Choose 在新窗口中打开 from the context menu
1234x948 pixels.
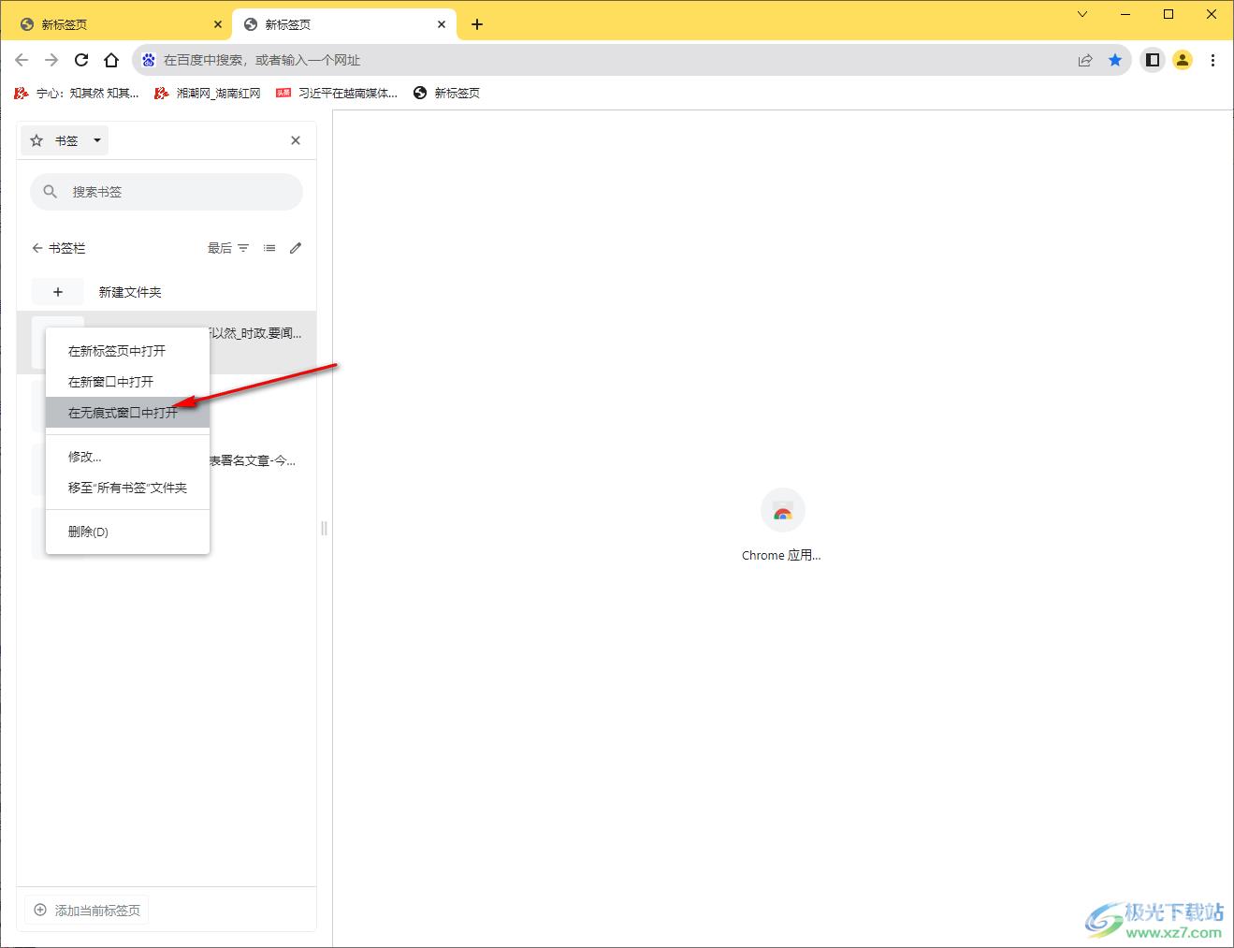tap(127, 382)
